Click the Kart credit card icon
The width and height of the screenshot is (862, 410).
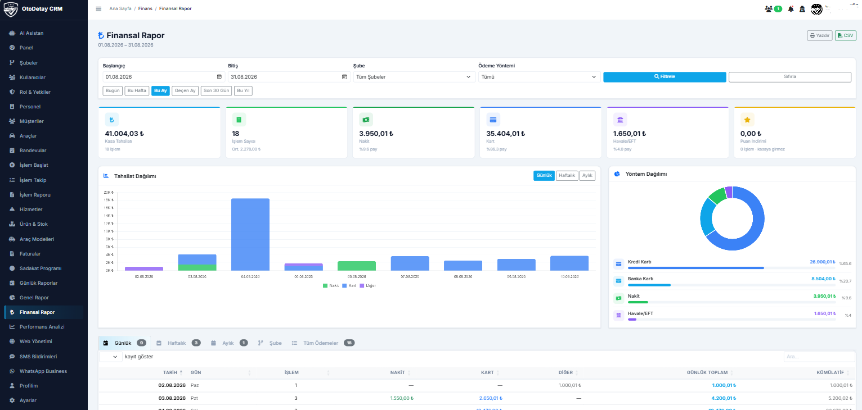[493, 120]
